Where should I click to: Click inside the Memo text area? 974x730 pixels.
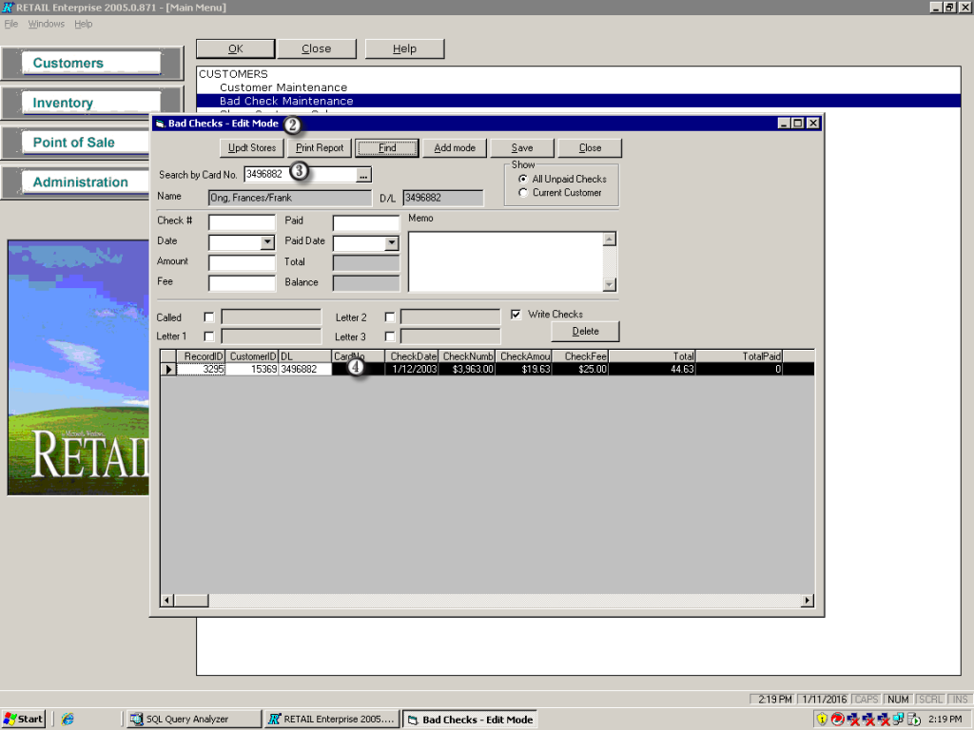506,262
